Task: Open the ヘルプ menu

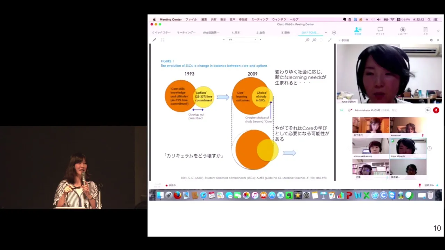Action: coord(294,19)
